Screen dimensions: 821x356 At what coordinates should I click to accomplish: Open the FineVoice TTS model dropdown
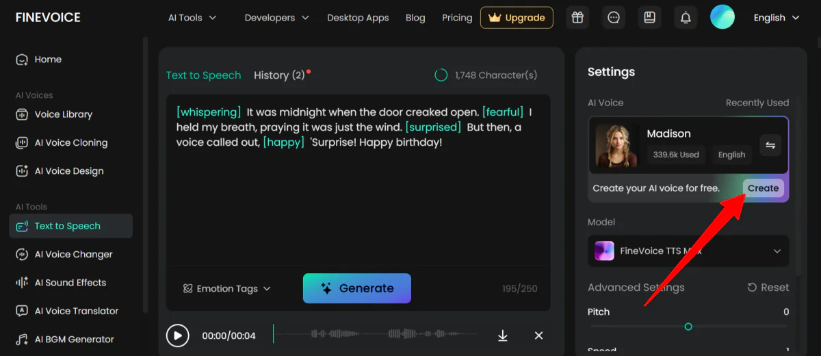[x=688, y=251]
